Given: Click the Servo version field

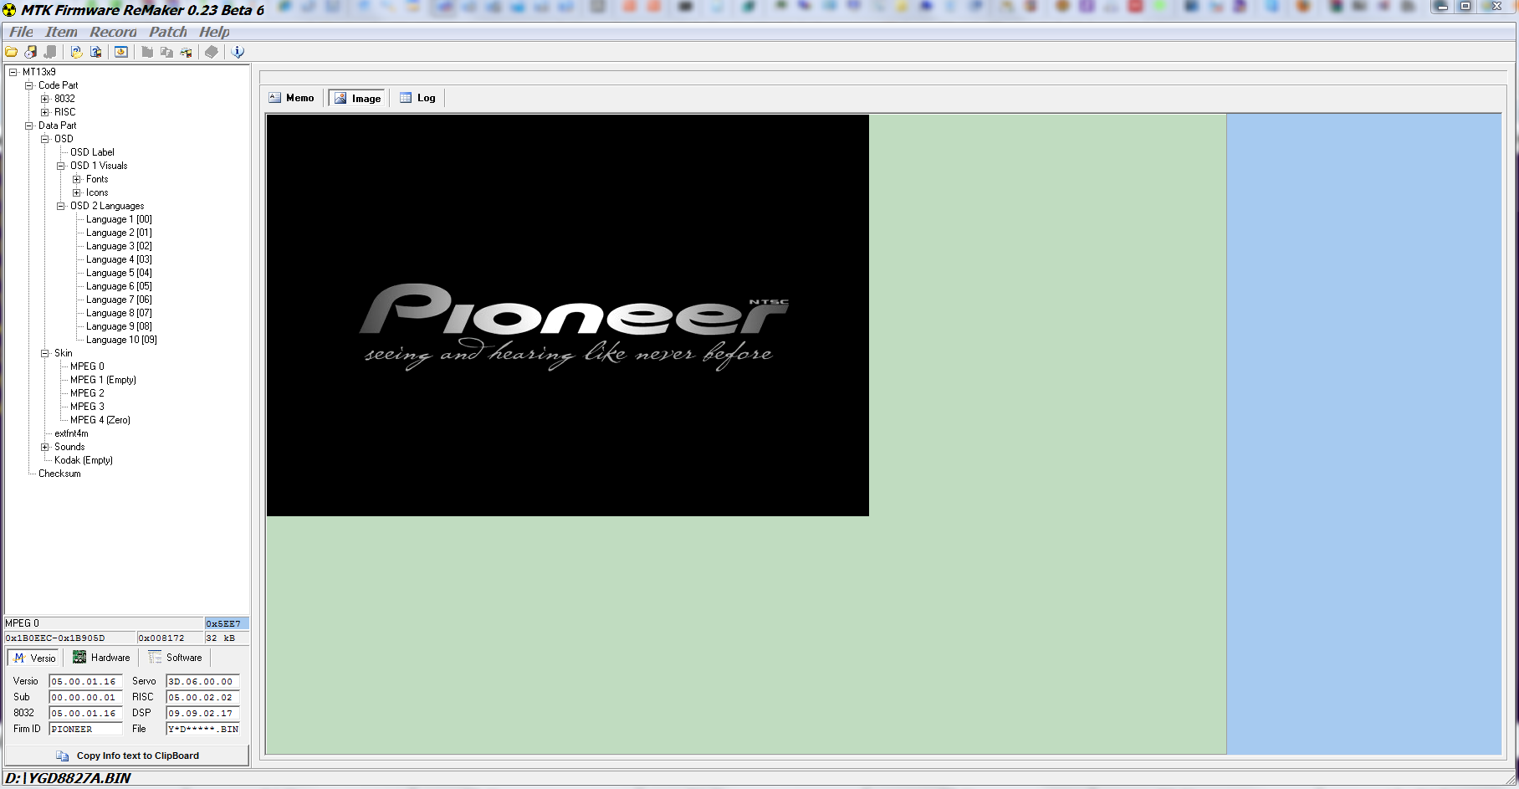Looking at the screenshot, I should click(202, 681).
